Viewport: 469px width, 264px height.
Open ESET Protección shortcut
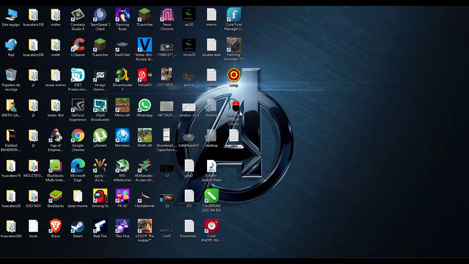pyautogui.click(x=78, y=80)
